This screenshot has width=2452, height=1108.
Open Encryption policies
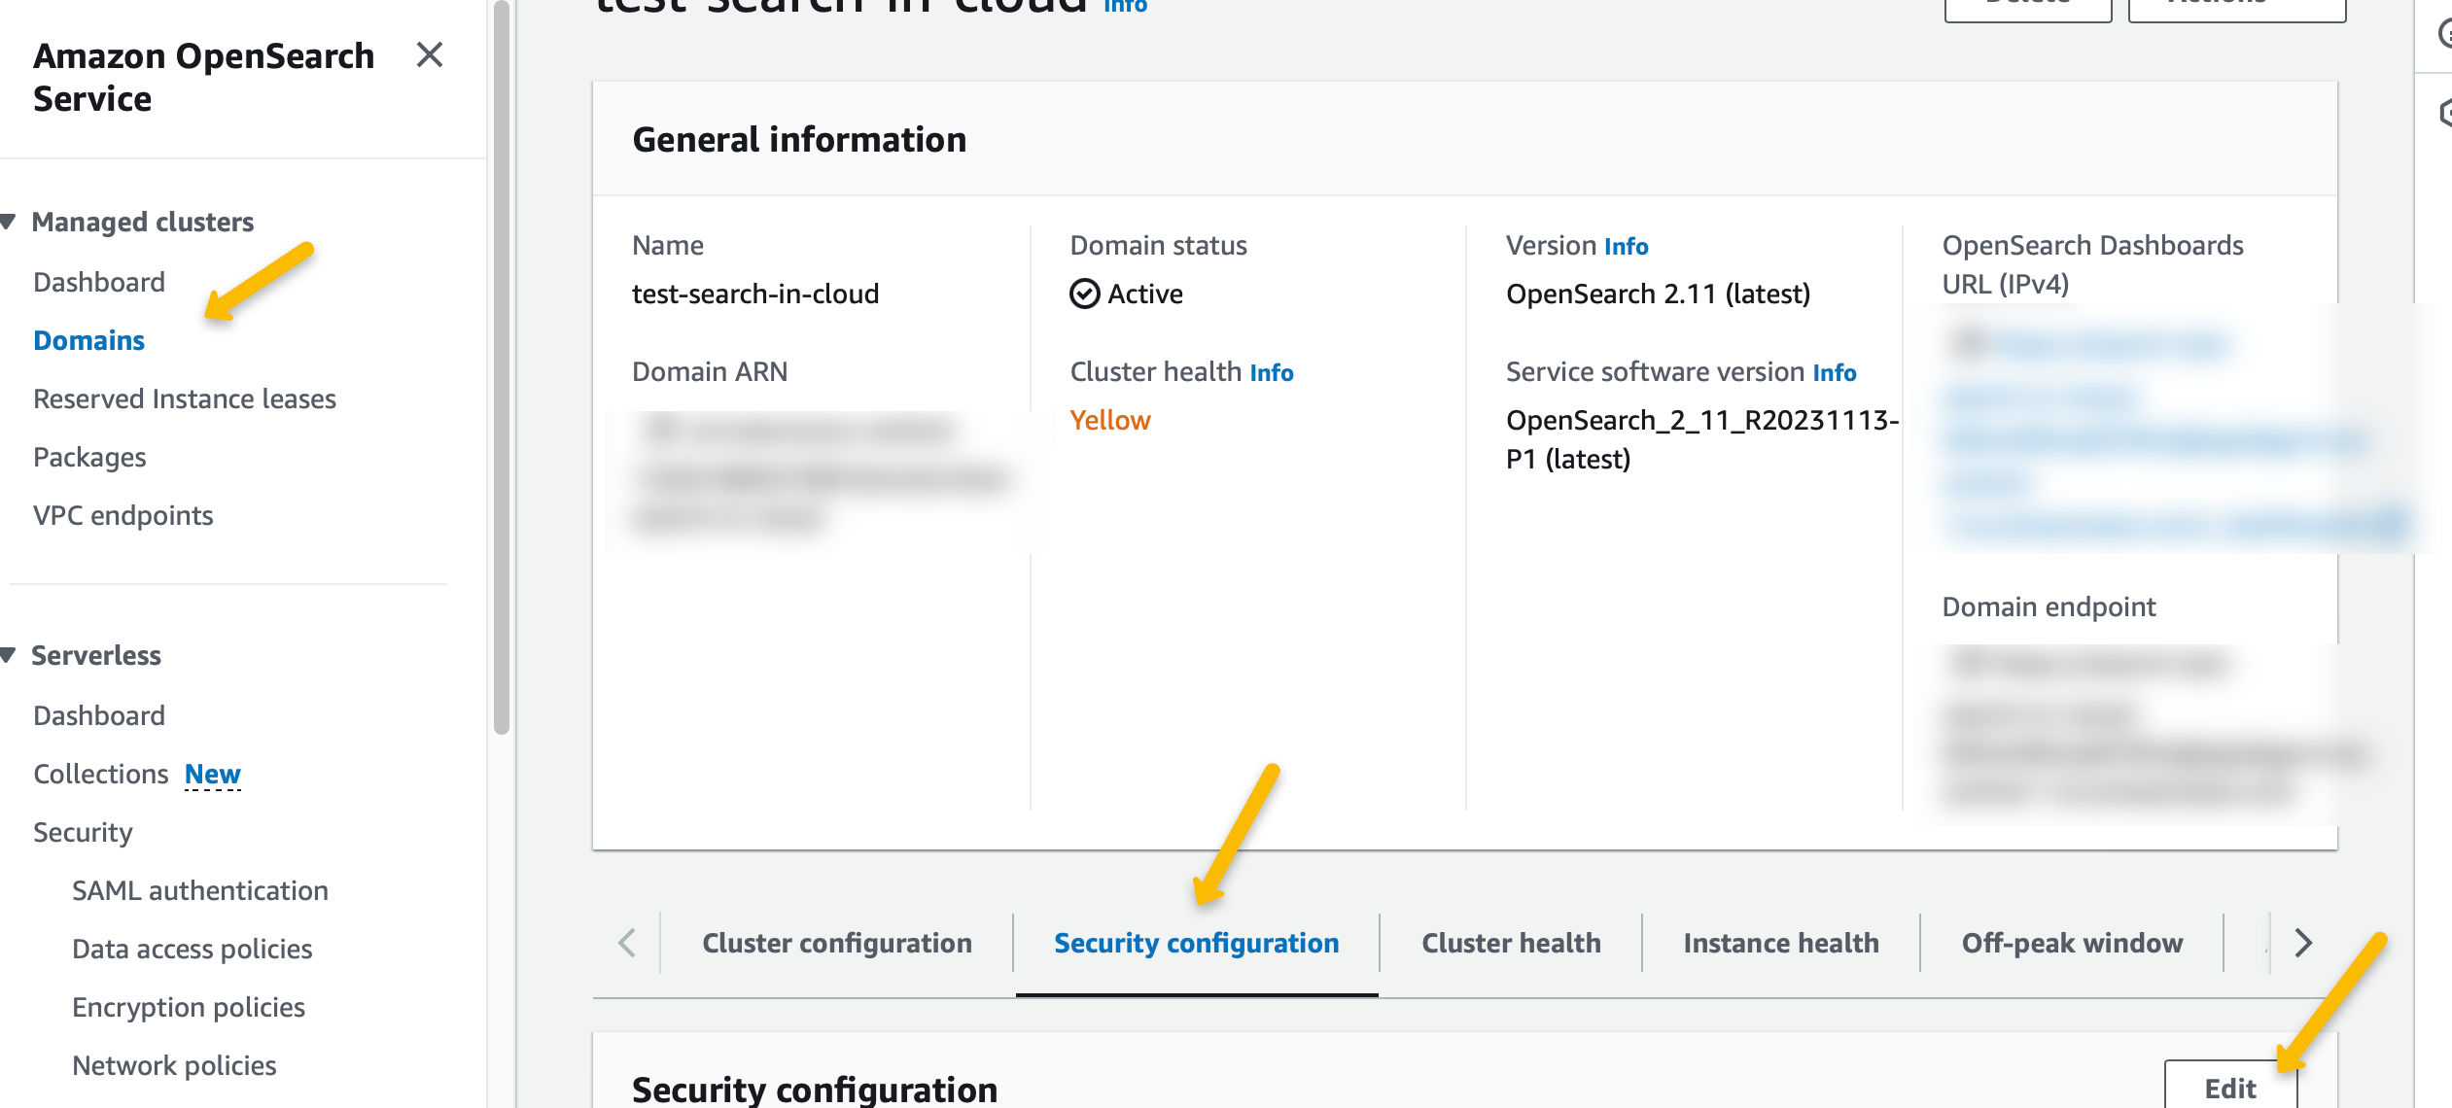click(189, 1007)
